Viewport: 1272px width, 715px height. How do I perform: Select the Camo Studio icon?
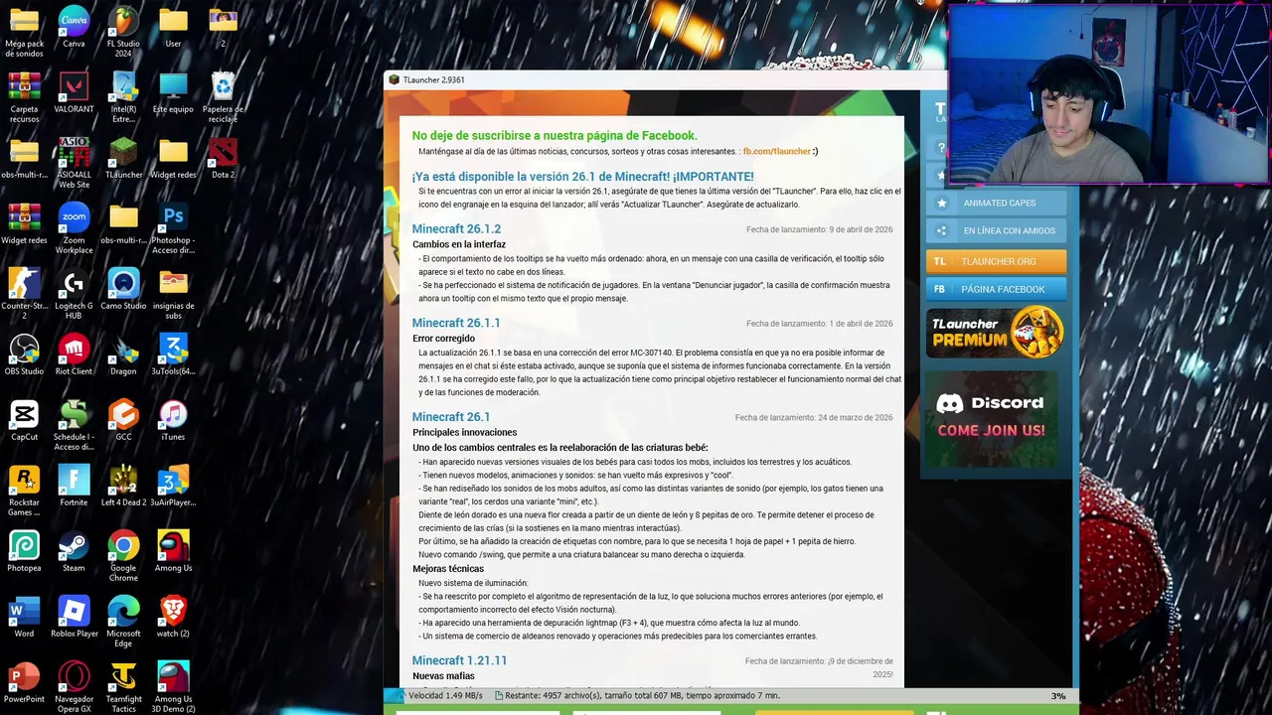[x=123, y=290]
